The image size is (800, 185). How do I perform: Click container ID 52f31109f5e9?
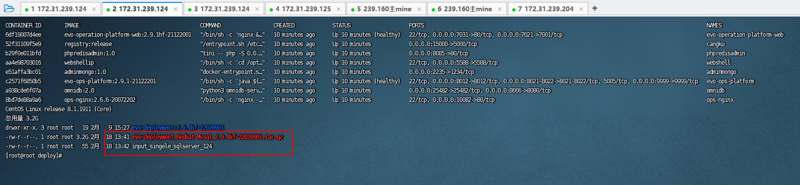pyautogui.click(x=24, y=44)
